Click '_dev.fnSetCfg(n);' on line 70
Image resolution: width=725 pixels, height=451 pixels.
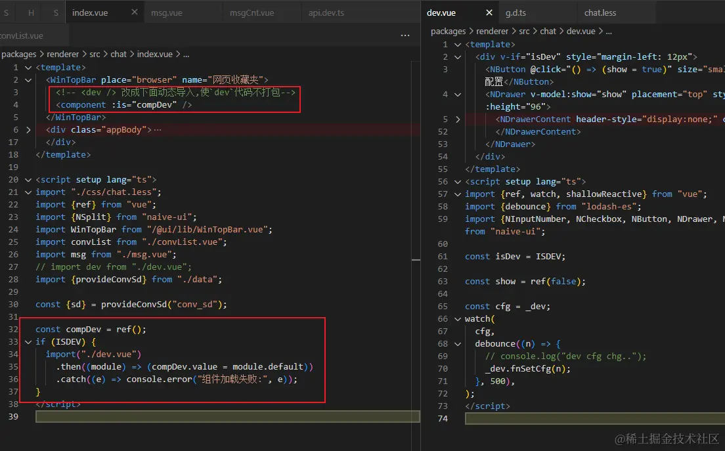(527, 369)
